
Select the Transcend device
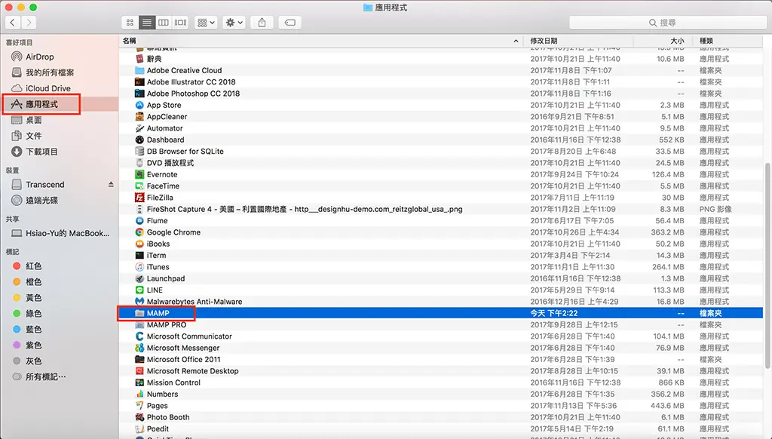44,184
